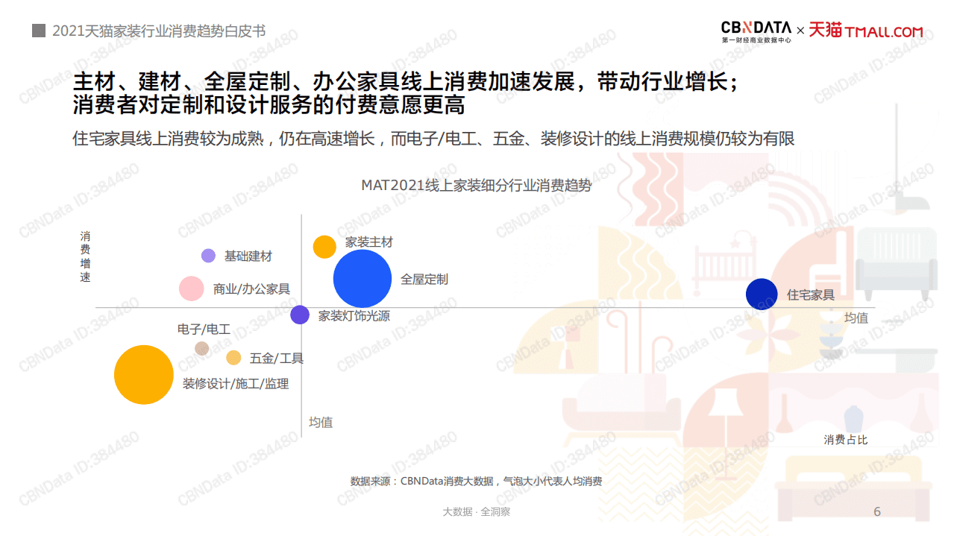Click the pink 商业/办公家具 bubble
Image resolution: width=954 pixels, height=536 pixels.
coord(191,289)
